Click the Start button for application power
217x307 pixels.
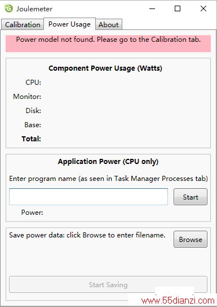191,197
